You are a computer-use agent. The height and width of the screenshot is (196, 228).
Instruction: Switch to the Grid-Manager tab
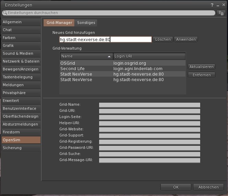click(x=59, y=23)
